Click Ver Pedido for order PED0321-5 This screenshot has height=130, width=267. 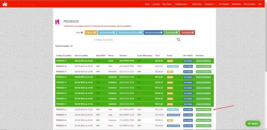point(188,82)
